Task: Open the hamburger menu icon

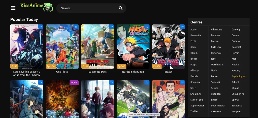Action: 13,8
